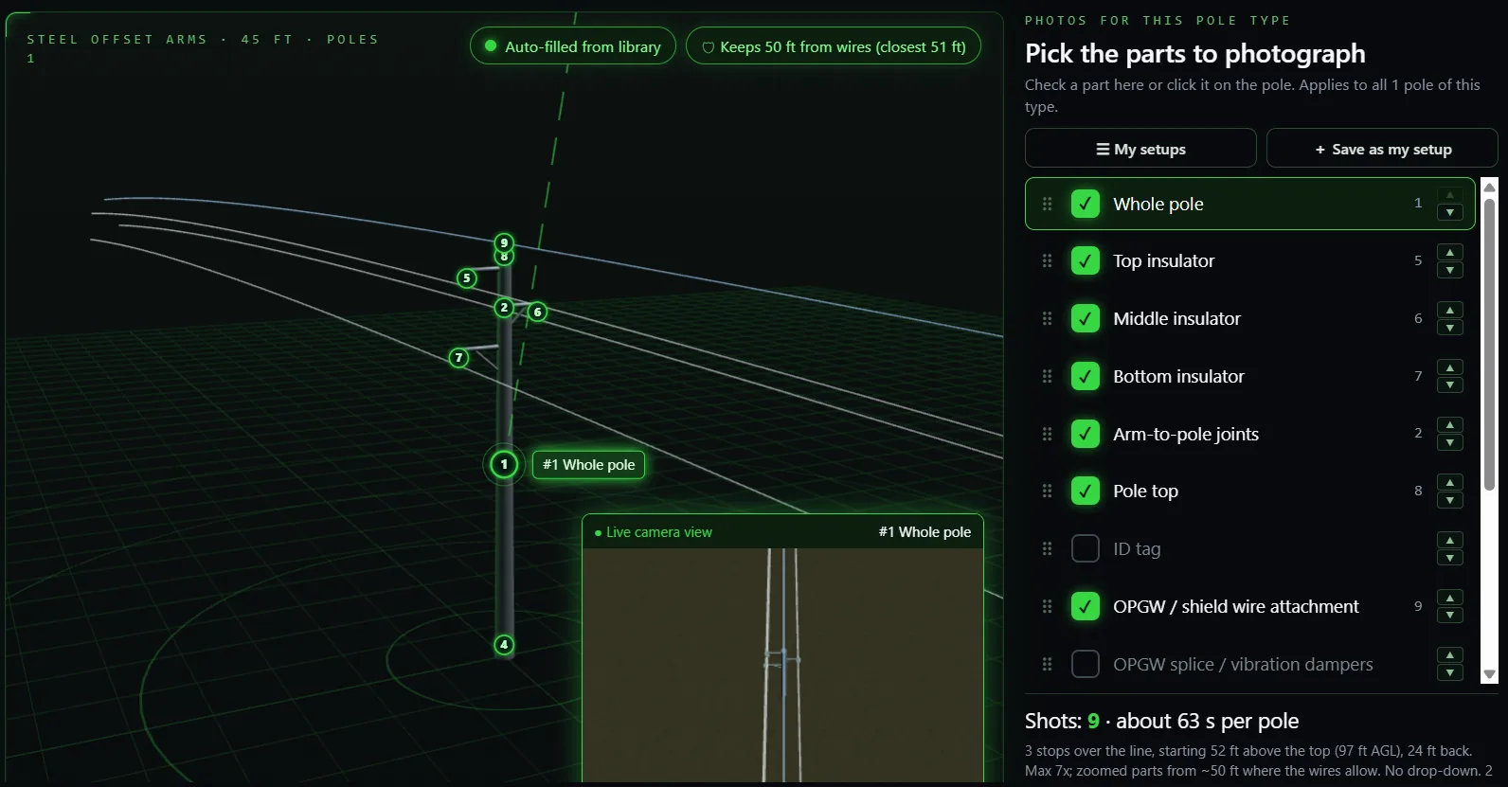Move Pole top down in order

[x=1450, y=501]
